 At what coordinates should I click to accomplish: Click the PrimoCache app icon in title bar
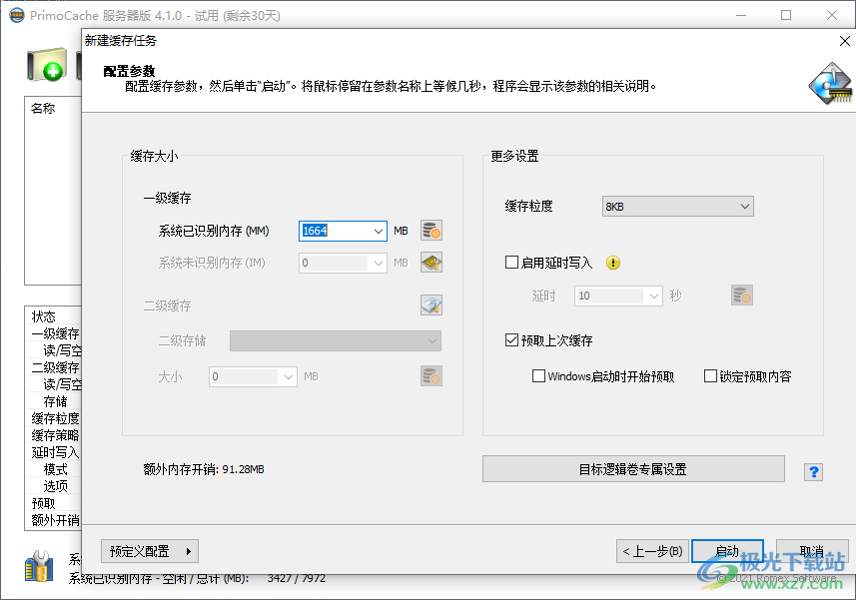click(x=17, y=15)
